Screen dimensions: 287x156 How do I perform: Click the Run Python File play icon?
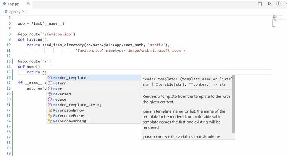[x=269, y=4]
